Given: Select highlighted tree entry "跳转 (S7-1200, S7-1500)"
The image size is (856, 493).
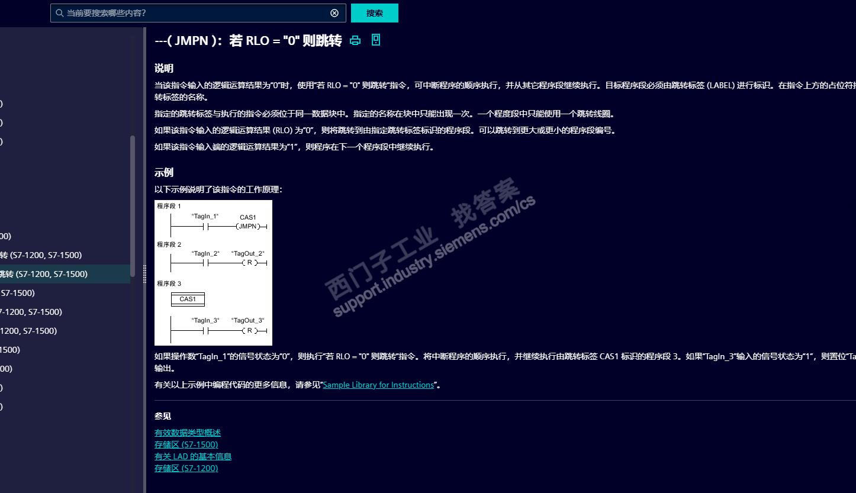Looking at the screenshot, I should pyautogui.click(x=65, y=274).
